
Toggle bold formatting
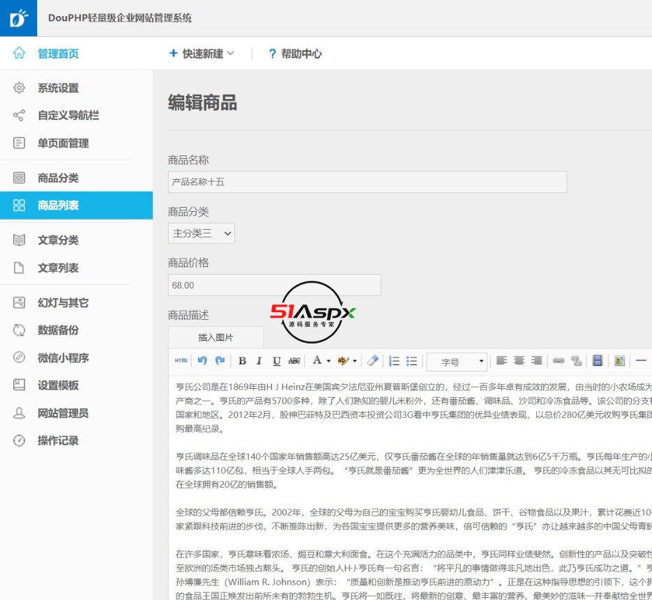pos(242,361)
